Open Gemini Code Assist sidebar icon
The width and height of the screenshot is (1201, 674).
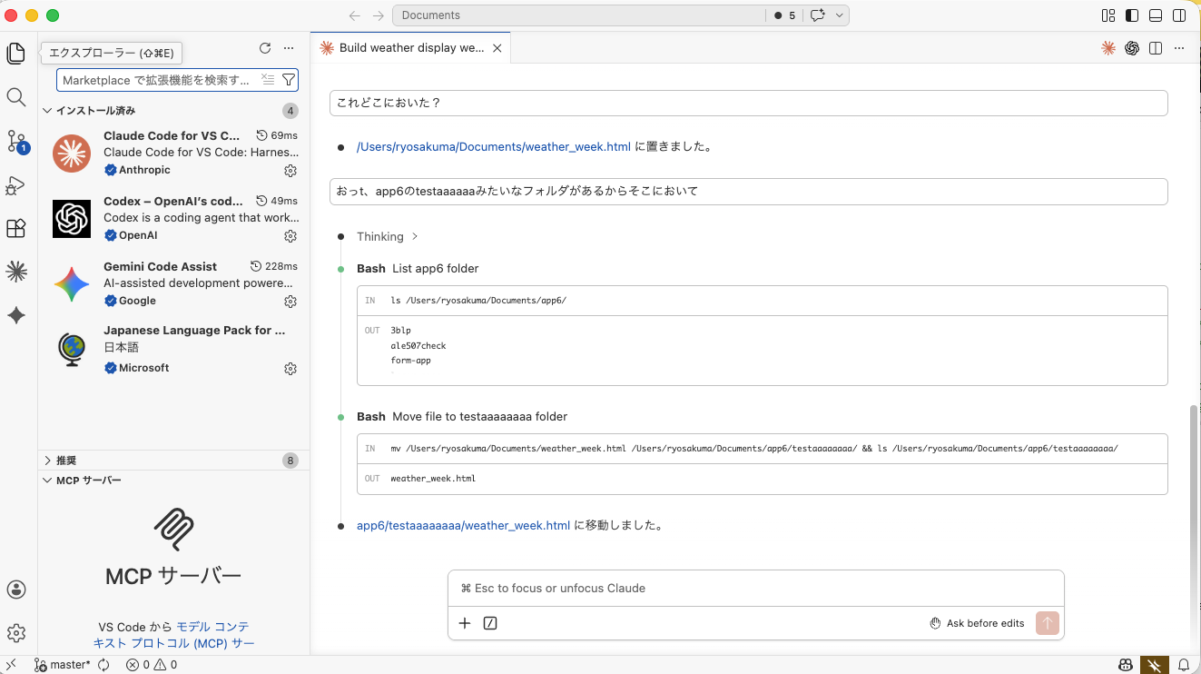click(x=15, y=315)
